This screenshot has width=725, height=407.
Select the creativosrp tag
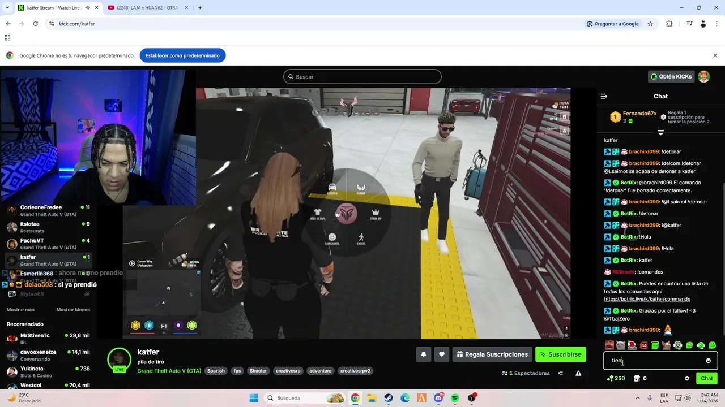tap(288, 371)
